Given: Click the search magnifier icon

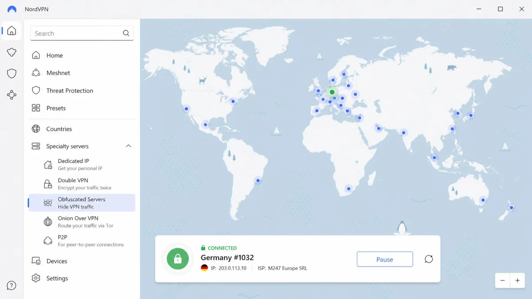Looking at the screenshot, I should point(126,33).
